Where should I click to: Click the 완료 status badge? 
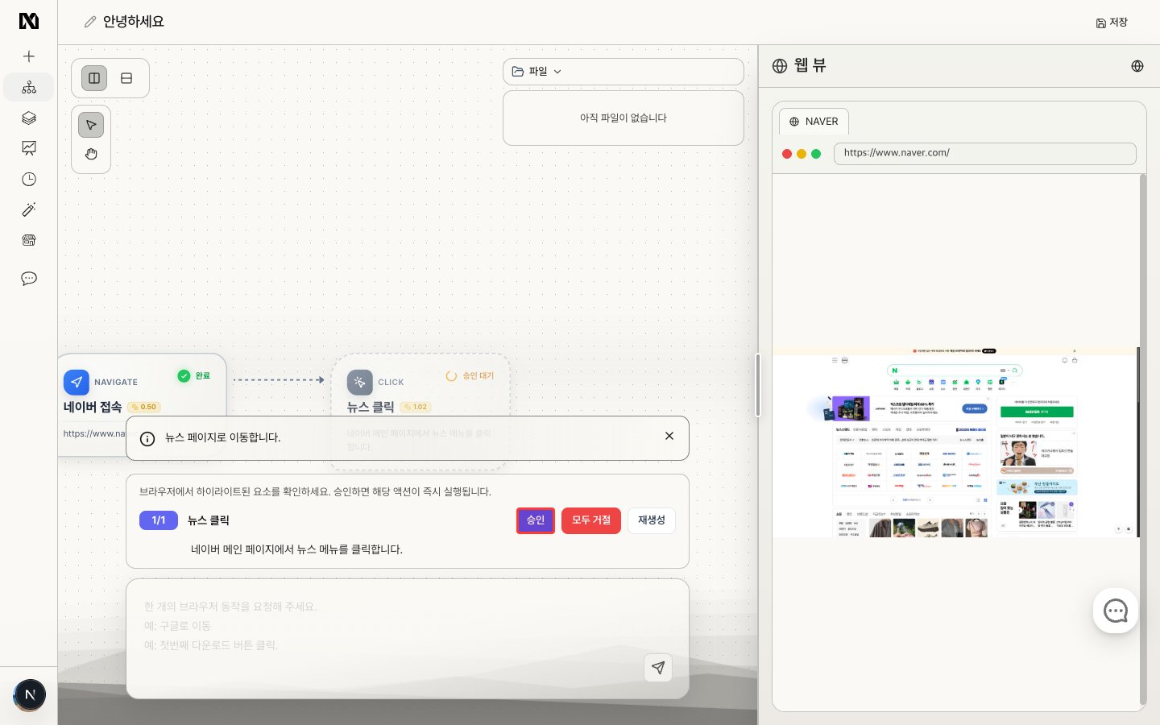(194, 375)
